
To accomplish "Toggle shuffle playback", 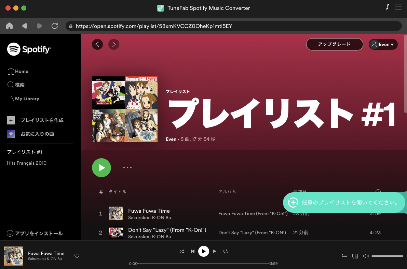I will tap(182, 251).
